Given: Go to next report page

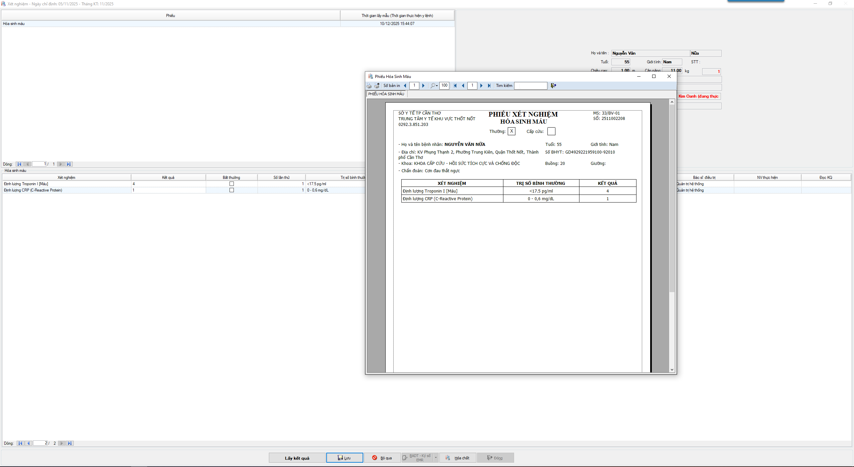Looking at the screenshot, I should point(481,86).
